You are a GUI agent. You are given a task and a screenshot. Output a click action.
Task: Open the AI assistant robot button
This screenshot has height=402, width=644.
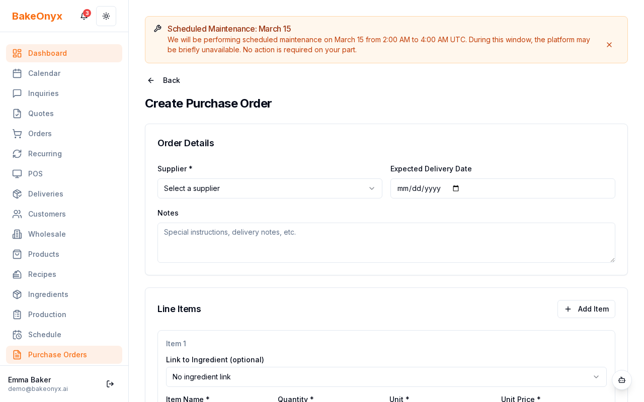tap(622, 380)
